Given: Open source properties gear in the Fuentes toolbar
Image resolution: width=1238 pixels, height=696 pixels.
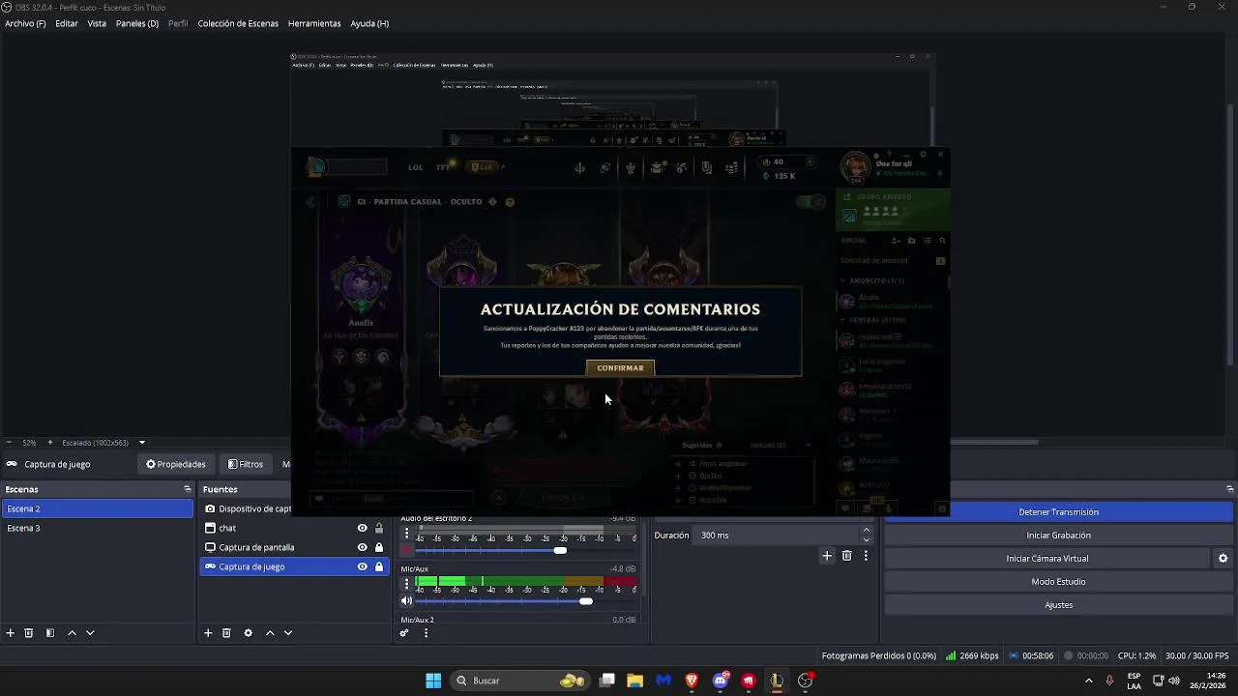Looking at the screenshot, I should 249,633.
